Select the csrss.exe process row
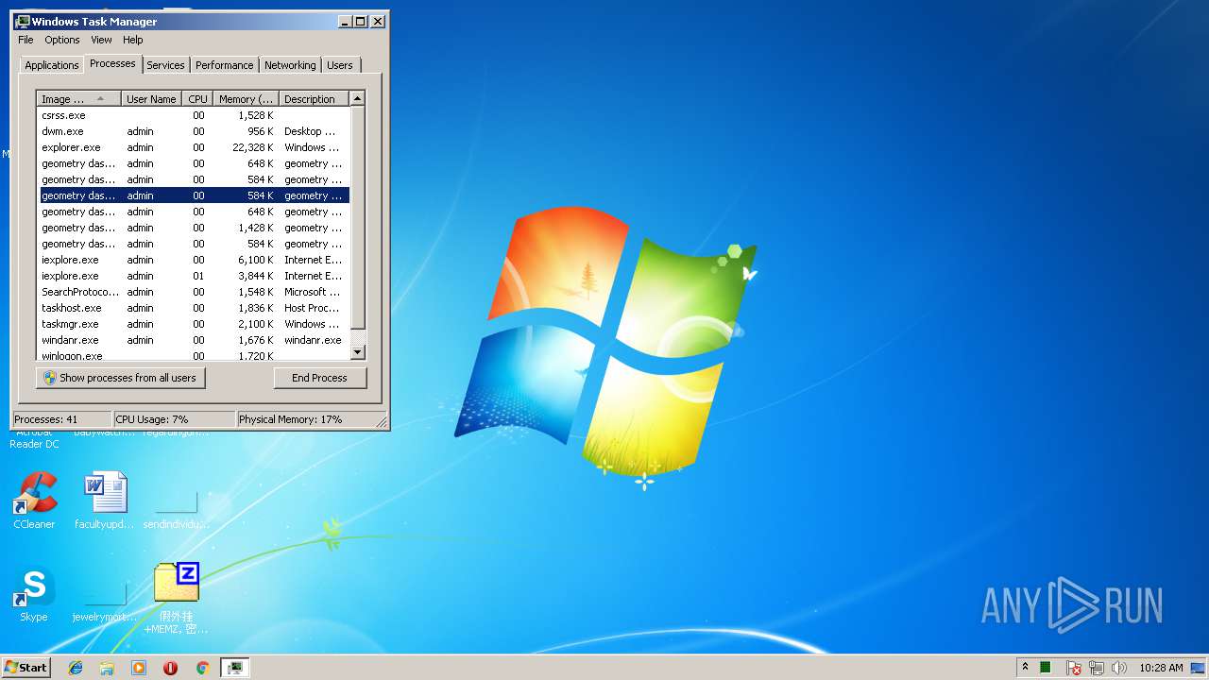1209x680 pixels. coord(194,115)
